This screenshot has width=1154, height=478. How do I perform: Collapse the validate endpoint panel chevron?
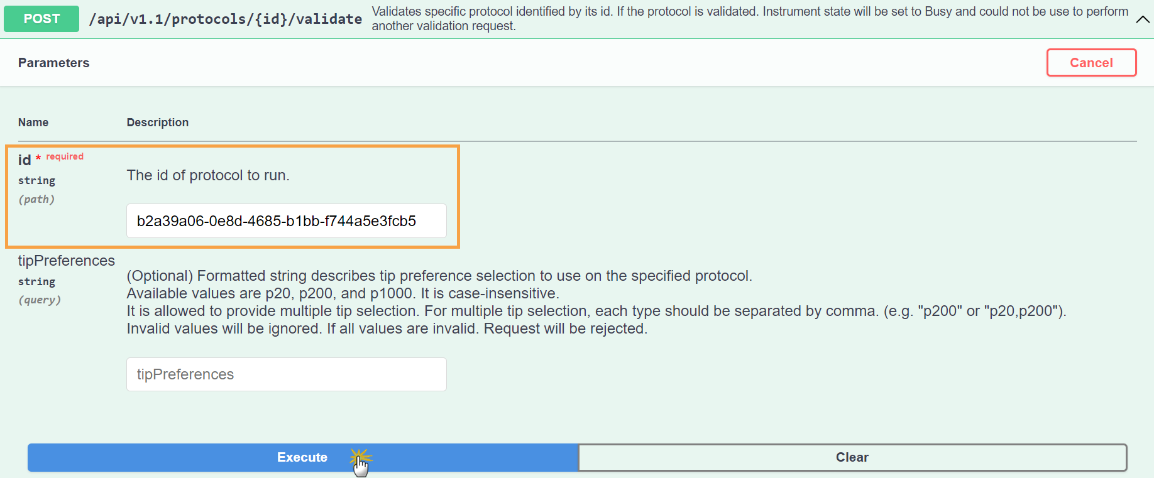[1142, 19]
